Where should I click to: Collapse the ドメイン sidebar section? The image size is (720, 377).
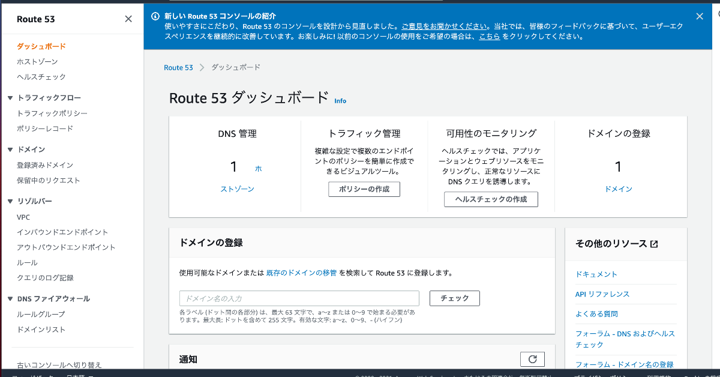tap(10, 149)
